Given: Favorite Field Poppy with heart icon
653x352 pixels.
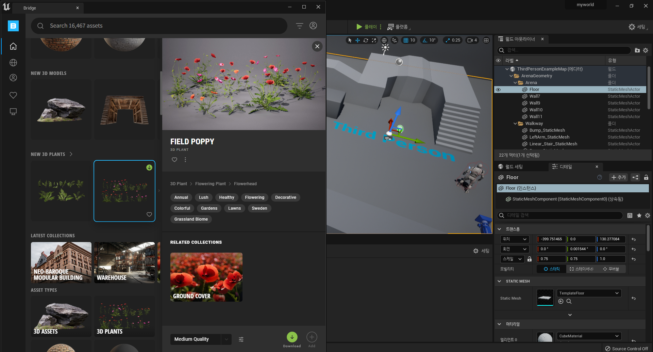Looking at the screenshot, I should coord(174,160).
